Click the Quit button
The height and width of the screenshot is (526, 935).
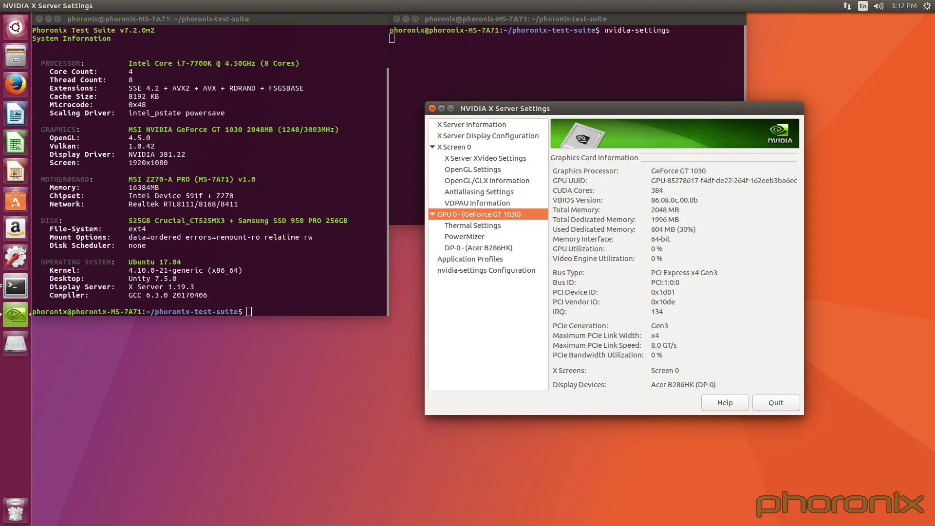pyautogui.click(x=776, y=402)
